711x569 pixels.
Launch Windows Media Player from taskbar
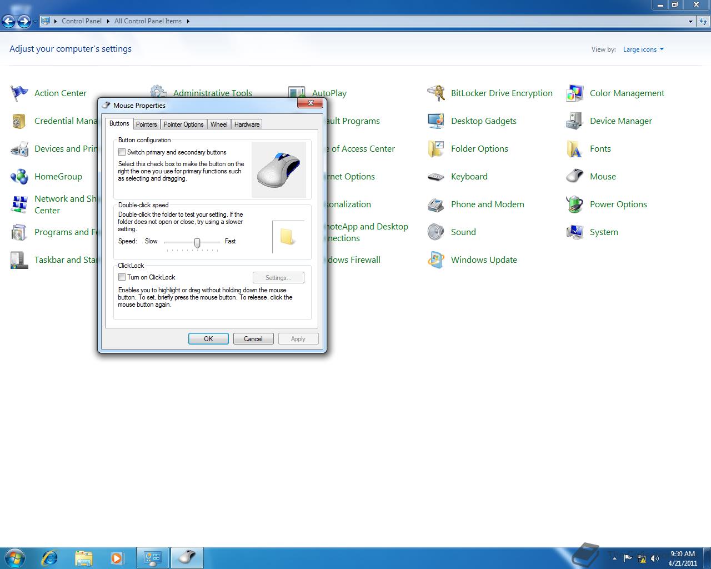pyautogui.click(x=117, y=558)
